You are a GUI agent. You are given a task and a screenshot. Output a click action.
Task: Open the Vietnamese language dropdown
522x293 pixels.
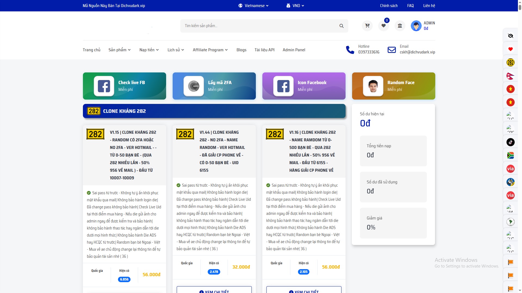point(253,6)
